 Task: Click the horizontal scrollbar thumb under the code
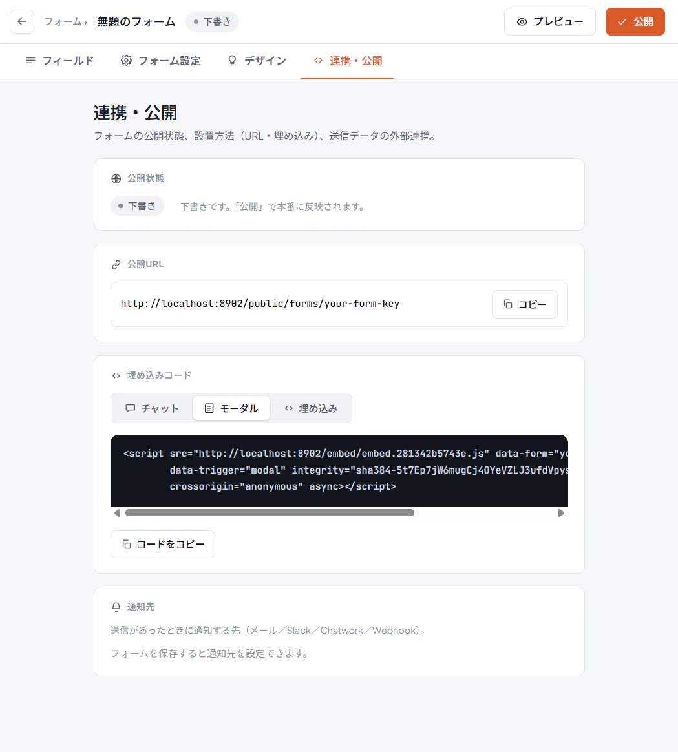point(270,513)
